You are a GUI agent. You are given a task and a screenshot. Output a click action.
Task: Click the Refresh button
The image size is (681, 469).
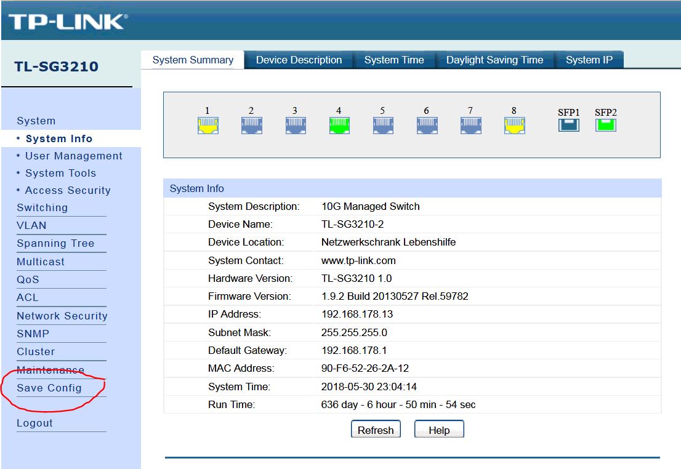tap(376, 430)
